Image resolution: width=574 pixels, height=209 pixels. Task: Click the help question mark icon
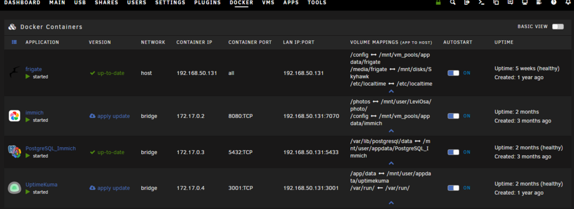[x=553, y=2]
